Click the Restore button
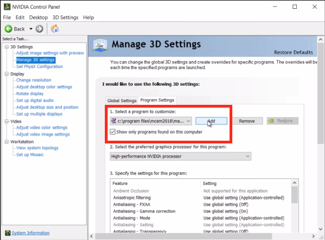The width and height of the screenshot is (325, 240). pyautogui.click(x=283, y=121)
